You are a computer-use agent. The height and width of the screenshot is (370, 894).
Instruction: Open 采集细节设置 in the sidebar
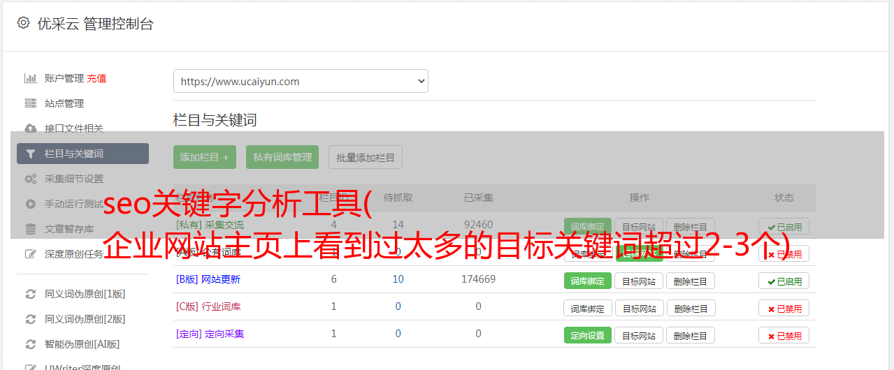tap(74, 179)
